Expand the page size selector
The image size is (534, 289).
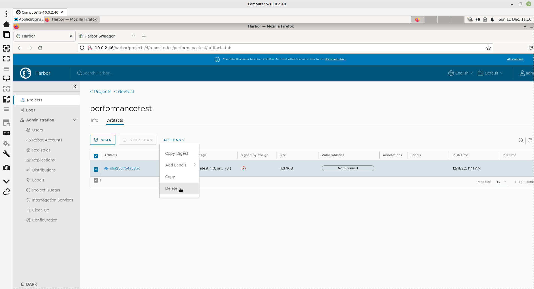coord(501,182)
